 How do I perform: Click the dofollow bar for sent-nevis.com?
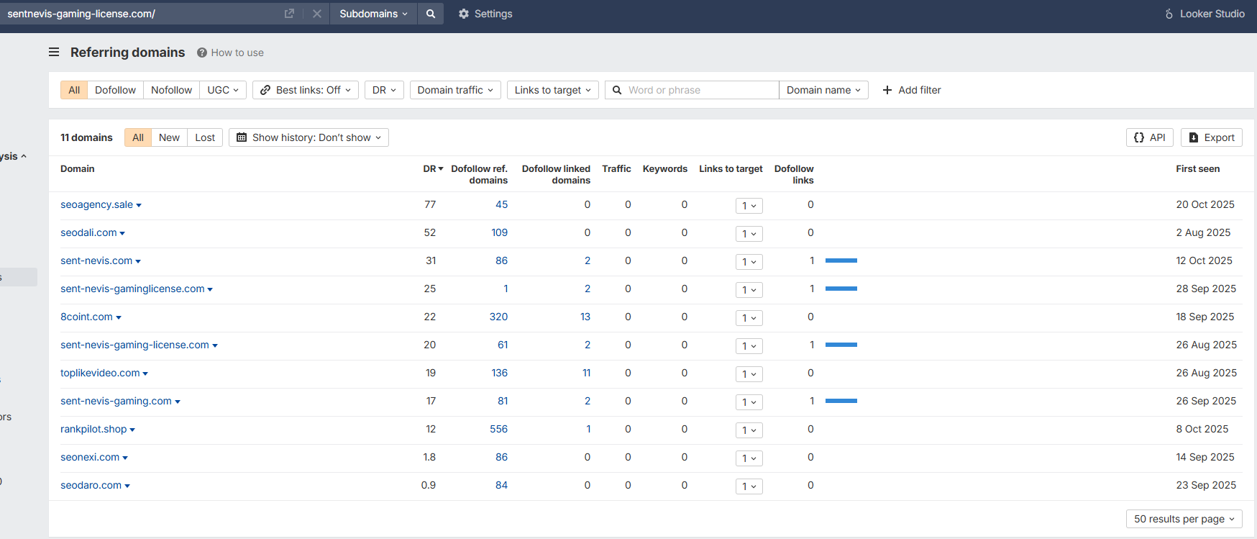pyautogui.click(x=841, y=261)
